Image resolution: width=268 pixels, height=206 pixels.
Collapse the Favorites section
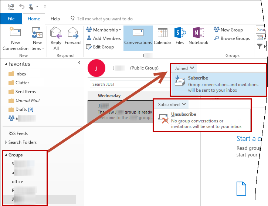point(6,64)
